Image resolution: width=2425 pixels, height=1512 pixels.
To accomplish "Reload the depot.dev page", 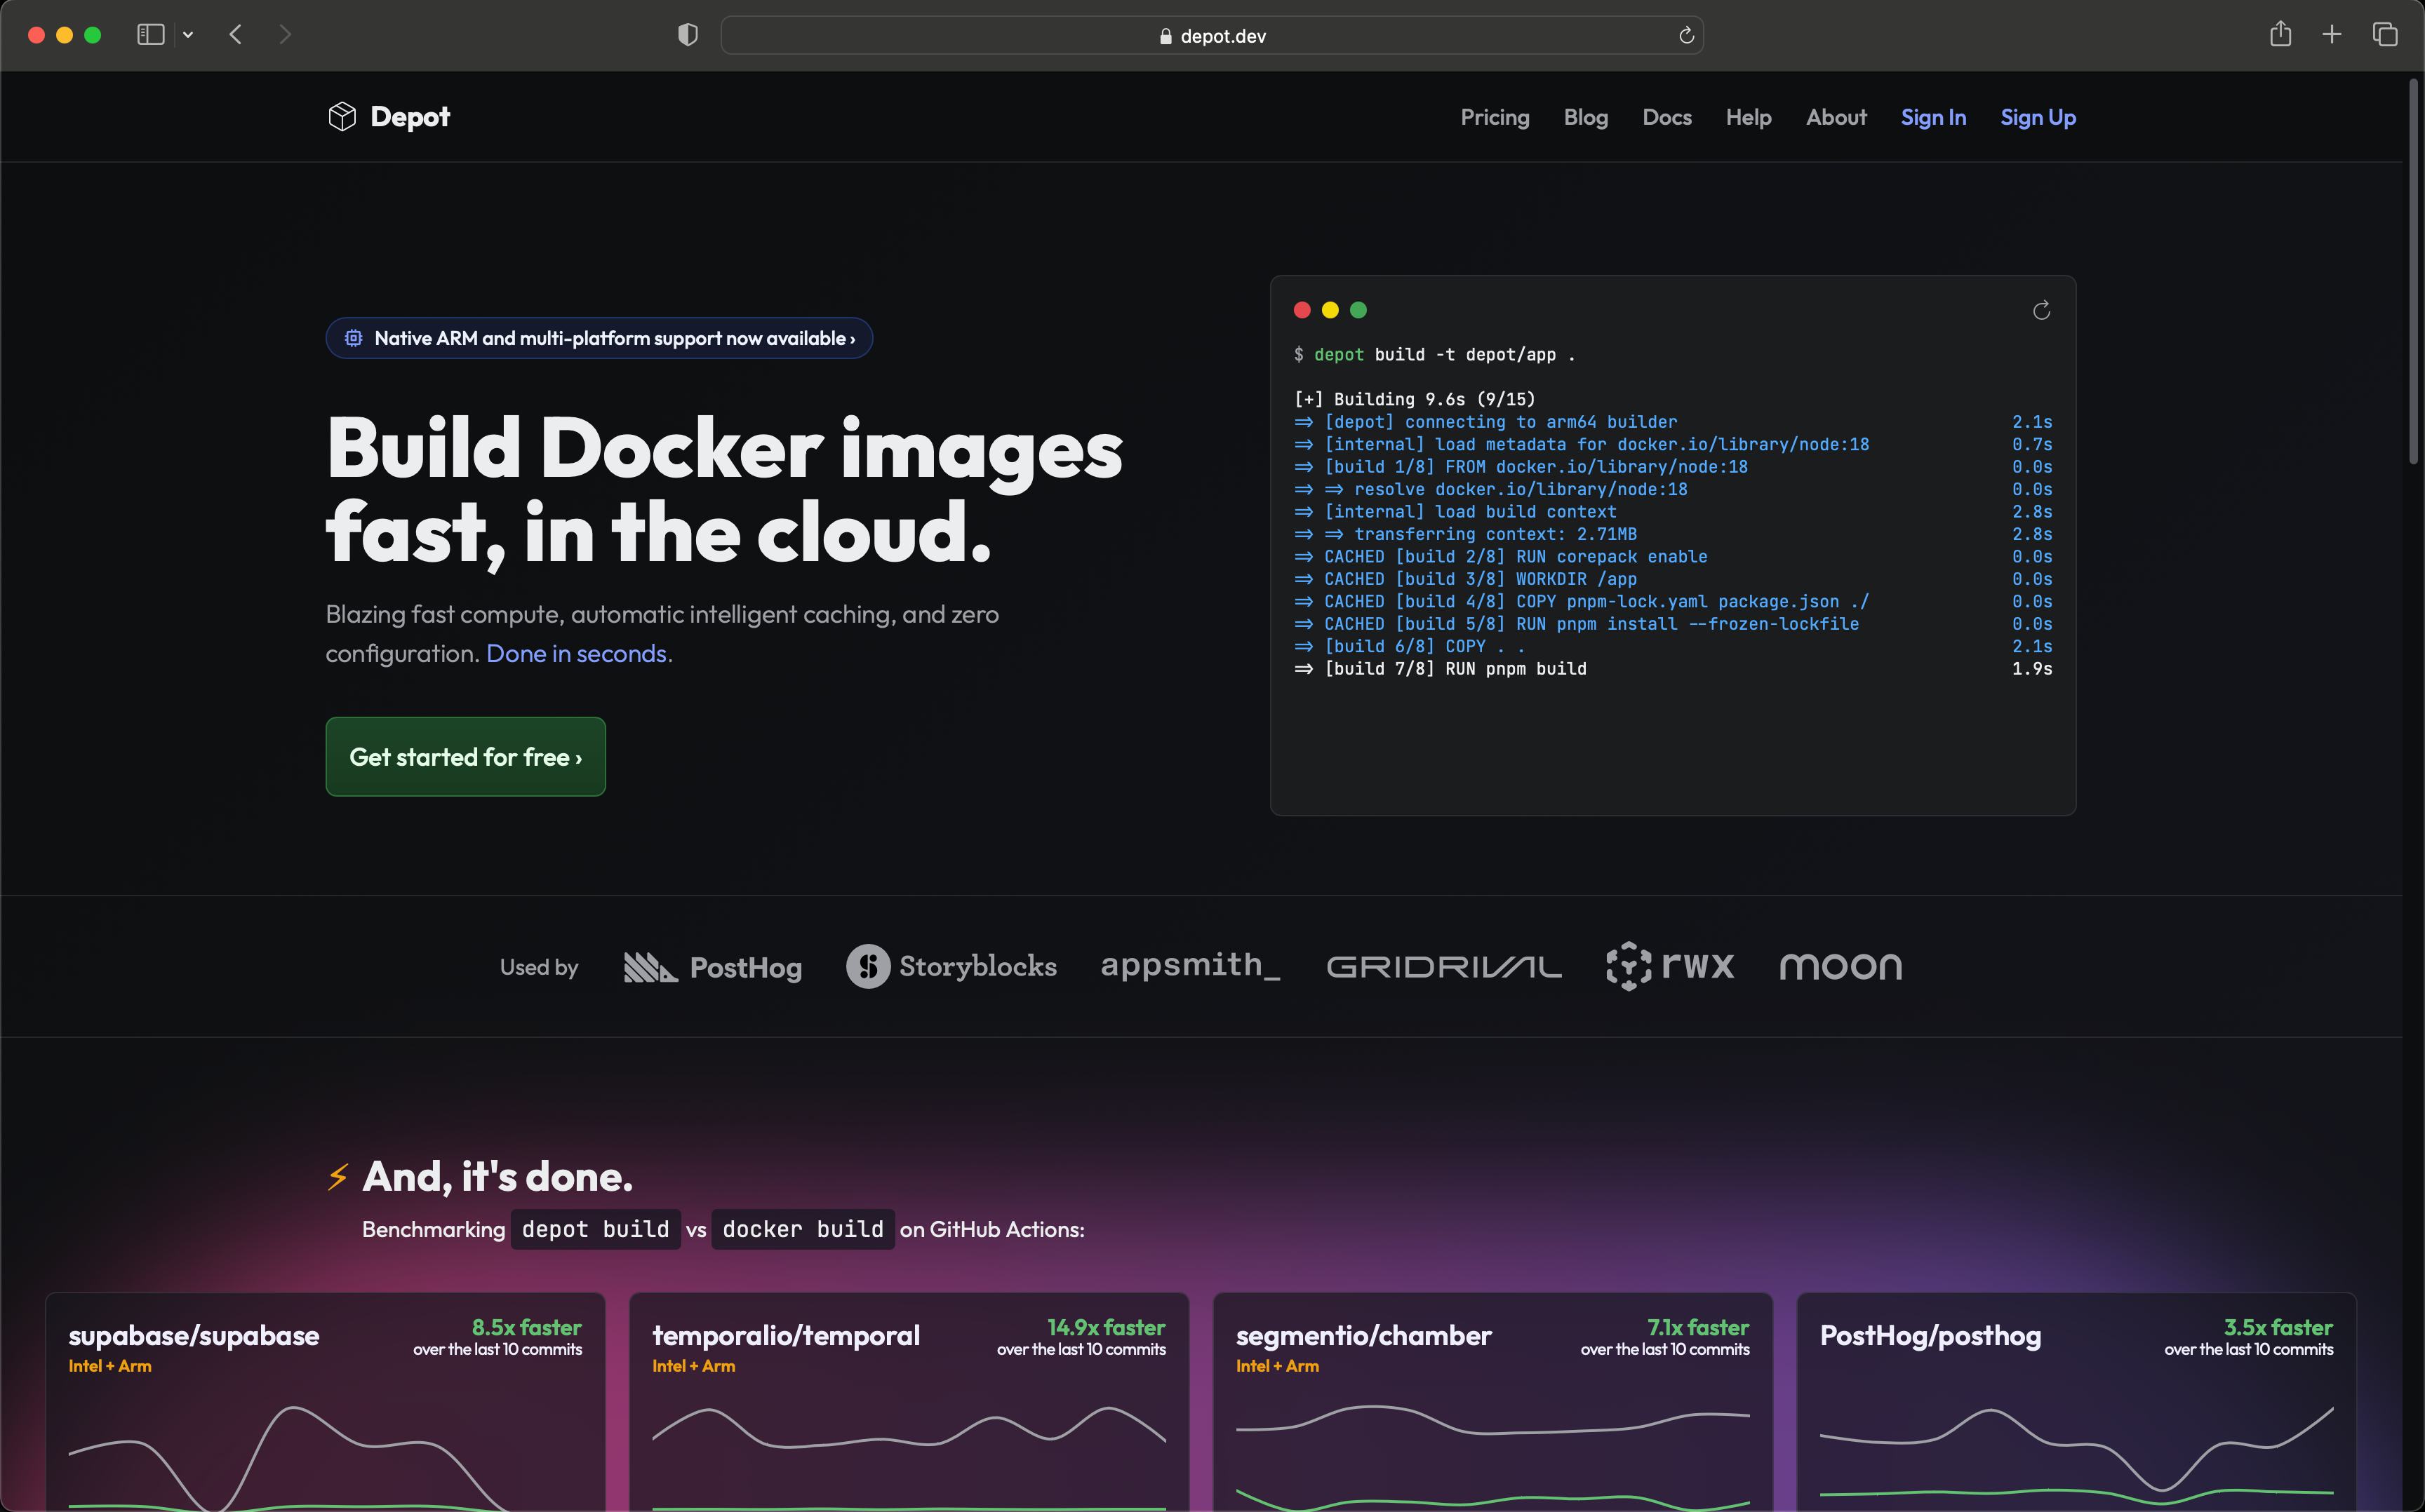I will [1685, 35].
